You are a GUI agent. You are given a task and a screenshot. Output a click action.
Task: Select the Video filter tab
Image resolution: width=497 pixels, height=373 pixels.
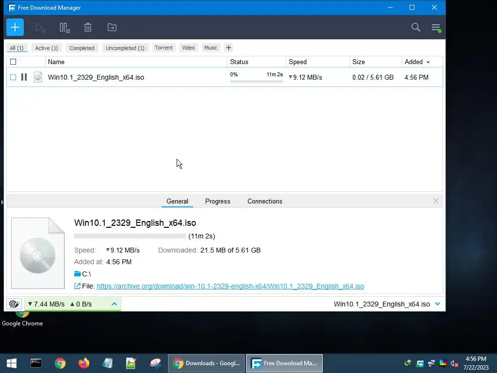(188, 48)
